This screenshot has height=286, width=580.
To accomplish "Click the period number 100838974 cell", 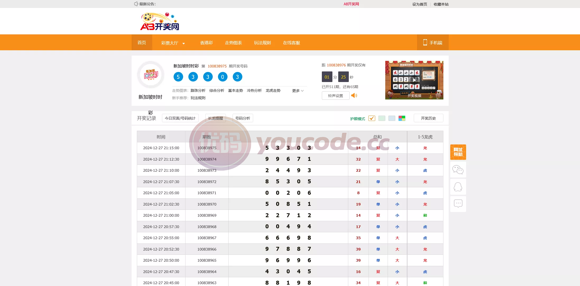I will [207, 159].
